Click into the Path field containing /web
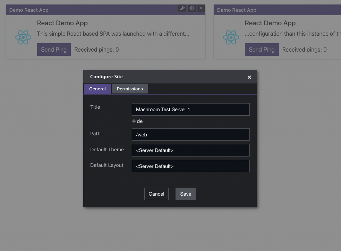This screenshot has width=341, height=251. pyautogui.click(x=191, y=135)
